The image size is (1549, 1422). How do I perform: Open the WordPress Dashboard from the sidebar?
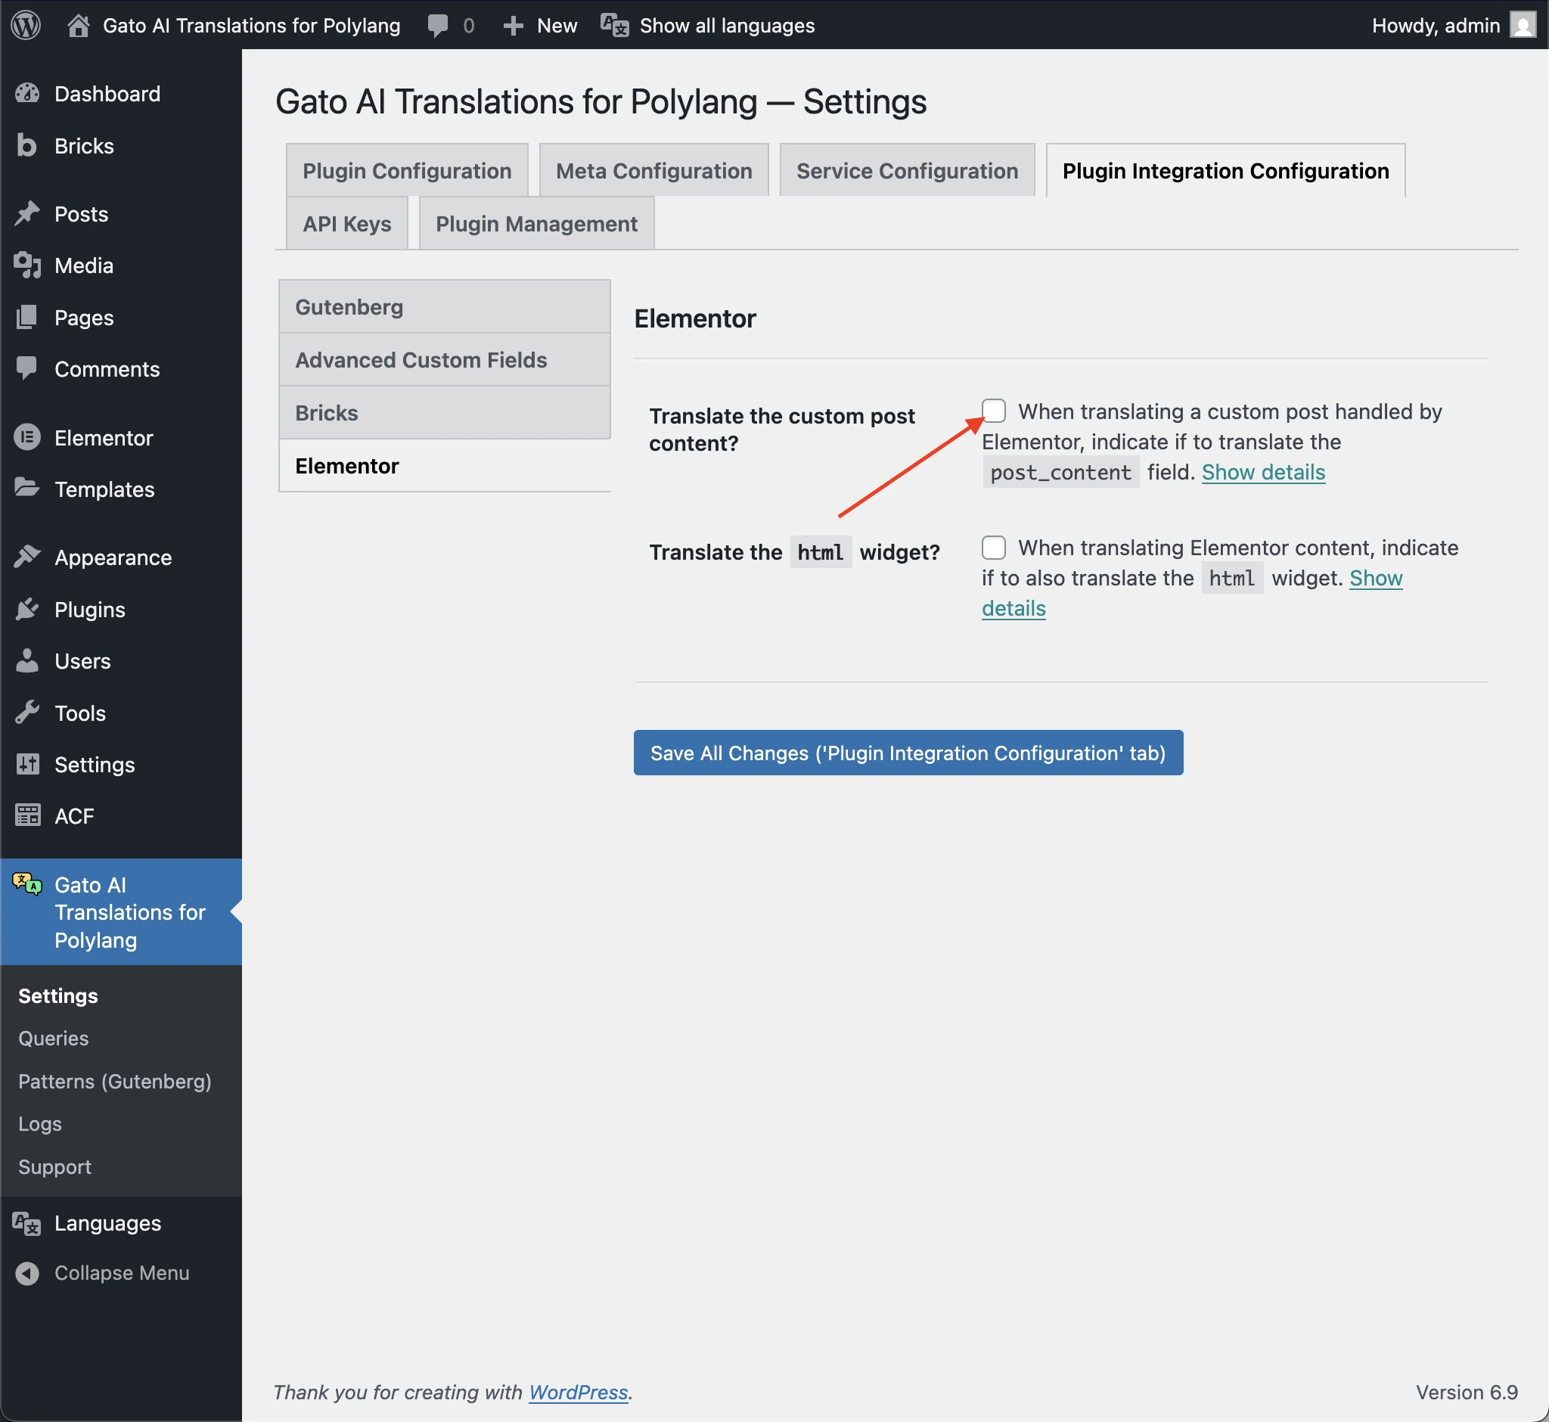coord(28,93)
